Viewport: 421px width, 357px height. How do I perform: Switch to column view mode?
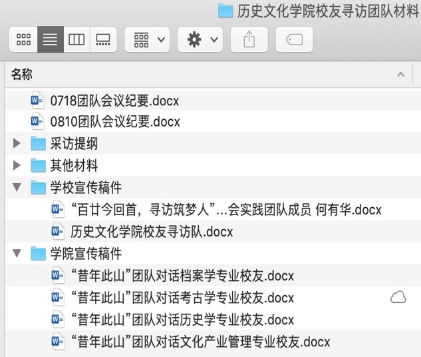click(76, 40)
